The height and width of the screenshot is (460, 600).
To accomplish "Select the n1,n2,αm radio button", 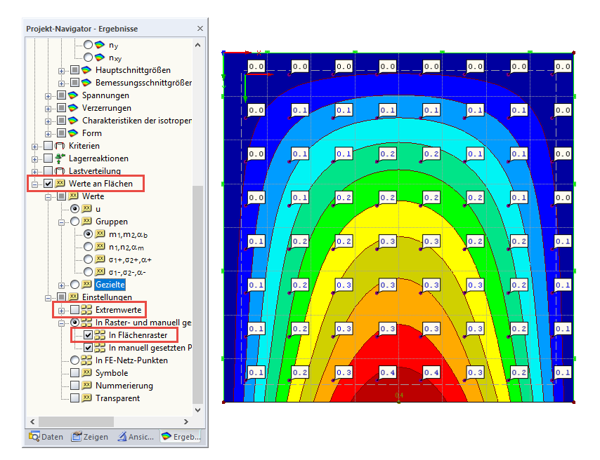I will click(x=88, y=246).
